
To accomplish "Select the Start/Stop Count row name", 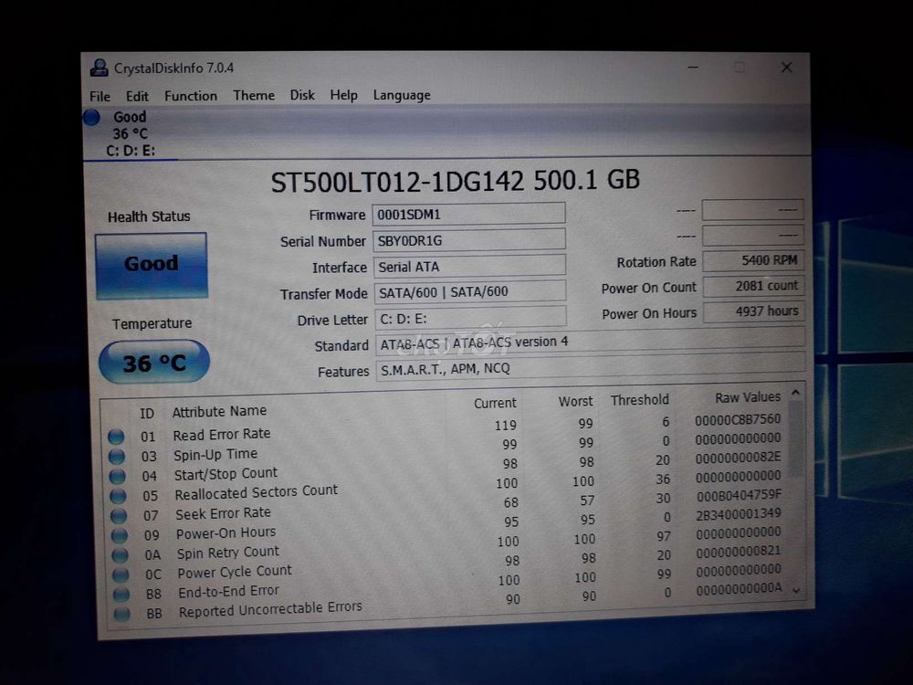I will 226,473.
